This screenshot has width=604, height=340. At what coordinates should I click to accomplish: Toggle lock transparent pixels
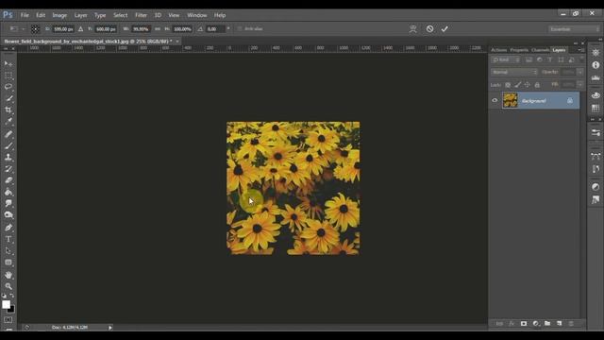(508, 85)
